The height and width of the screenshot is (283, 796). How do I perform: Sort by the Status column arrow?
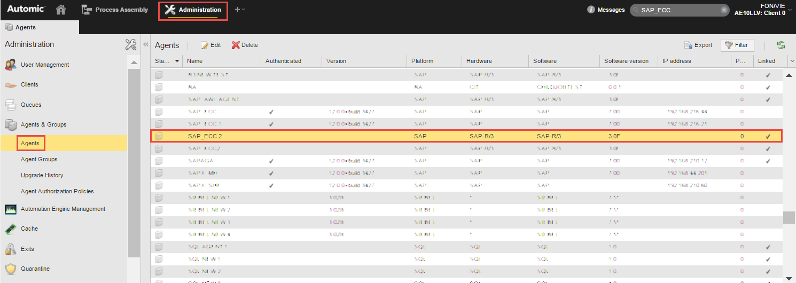pyautogui.click(x=177, y=61)
